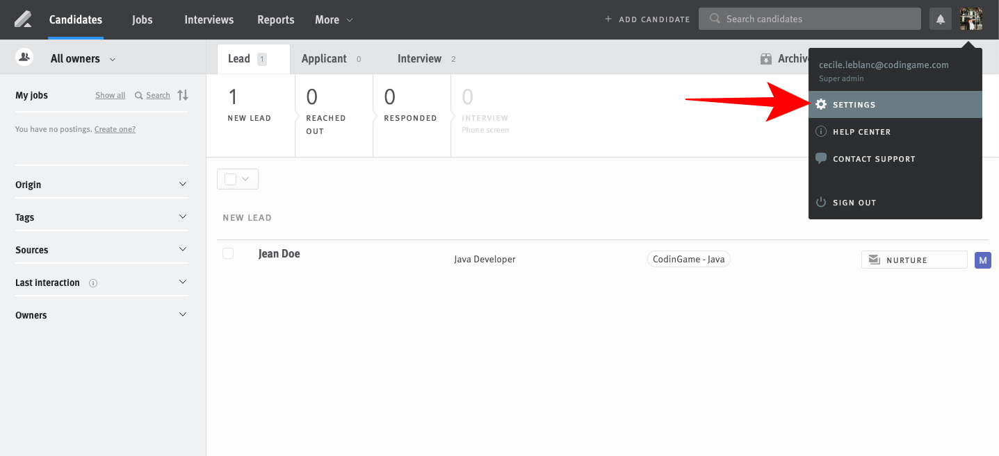
Task: Click the Lever logo icon
Action: tap(23, 19)
